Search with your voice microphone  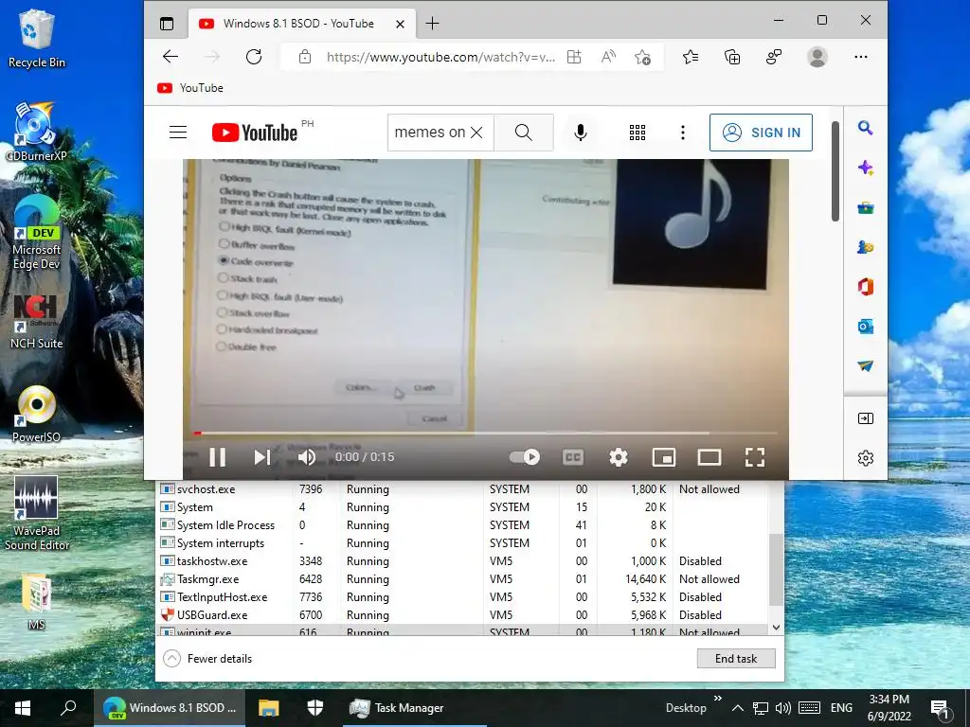tap(581, 133)
